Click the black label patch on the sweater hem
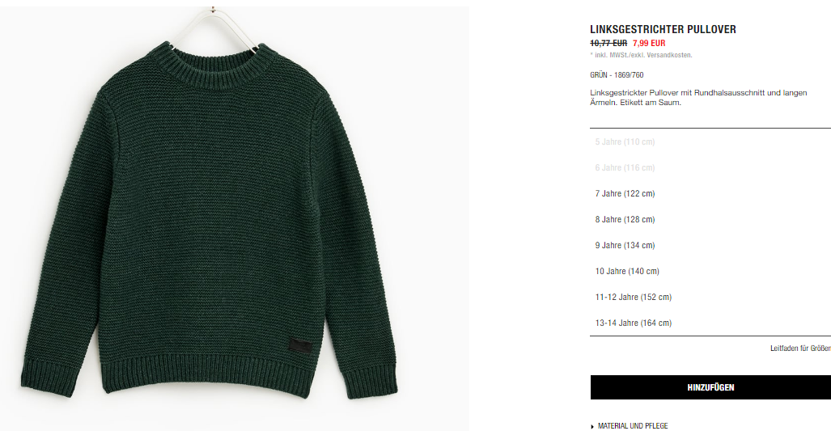 (x=300, y=346)
